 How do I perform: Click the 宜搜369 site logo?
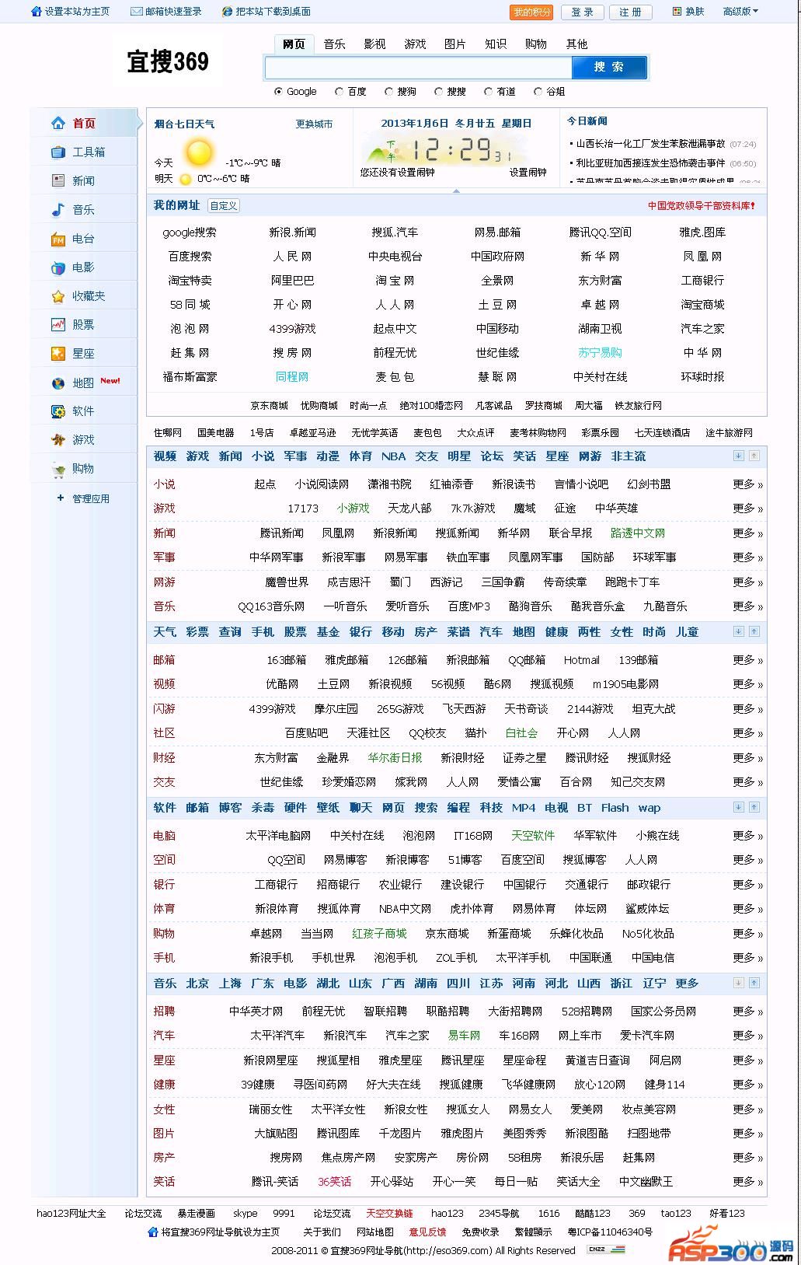tap(168, 61)
